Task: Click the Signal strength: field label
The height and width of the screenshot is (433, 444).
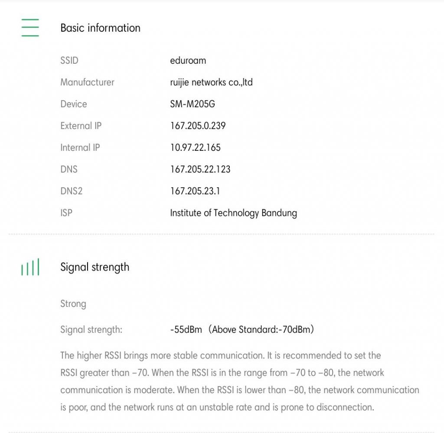Action: 91,329
